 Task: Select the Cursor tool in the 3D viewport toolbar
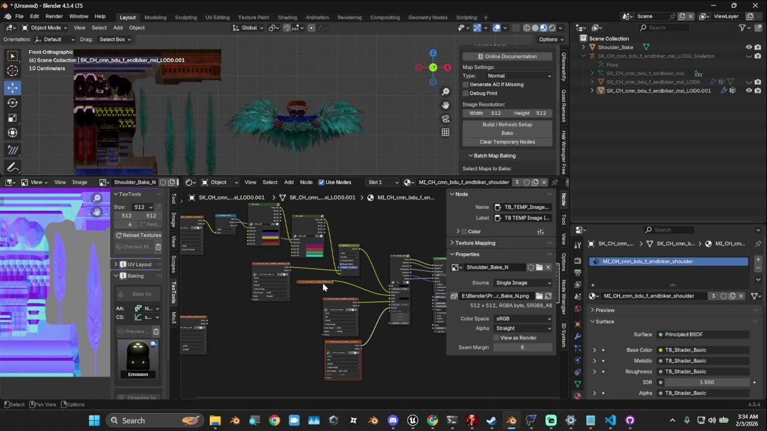tap(13, 71)
